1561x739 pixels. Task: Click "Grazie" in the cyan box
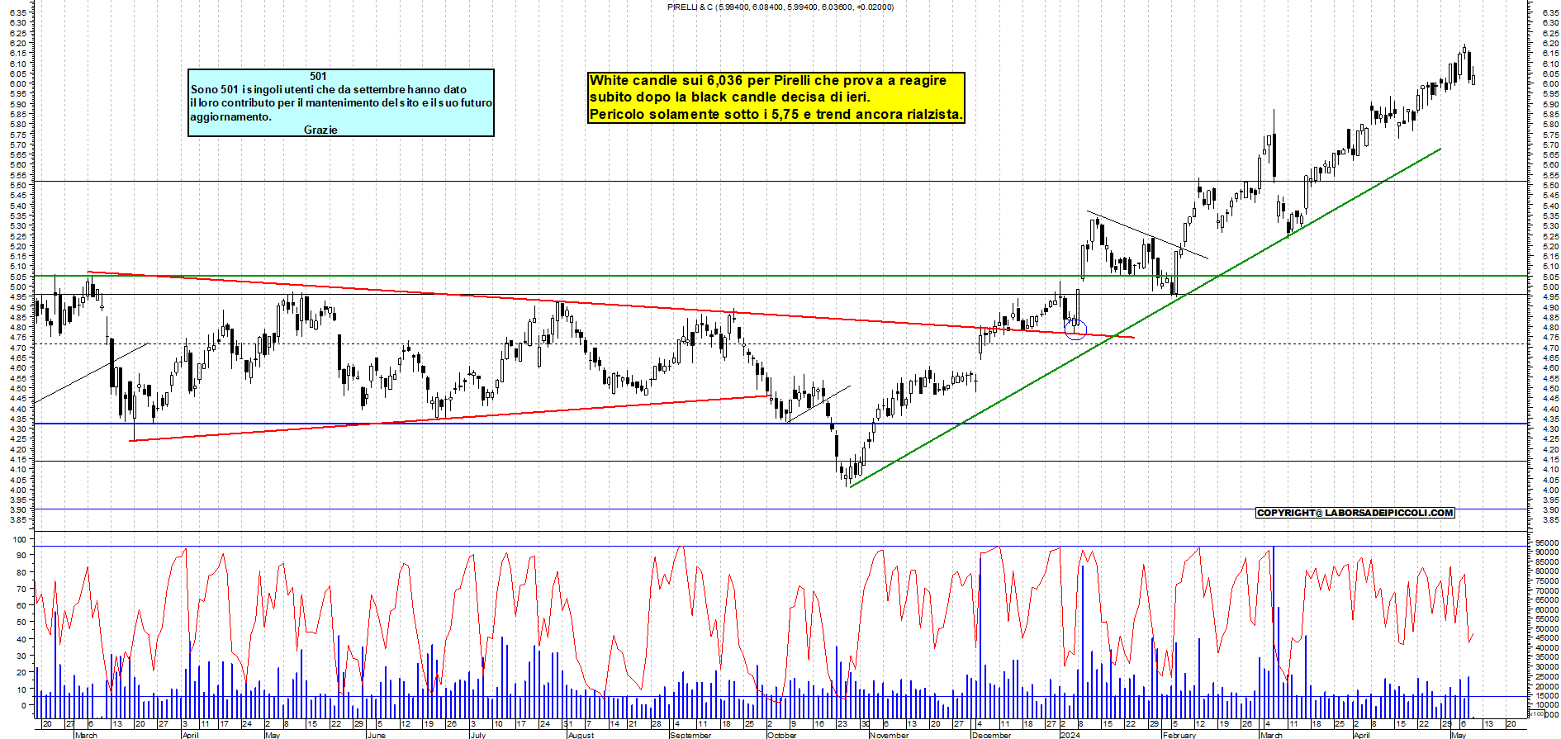click(320, 130)
